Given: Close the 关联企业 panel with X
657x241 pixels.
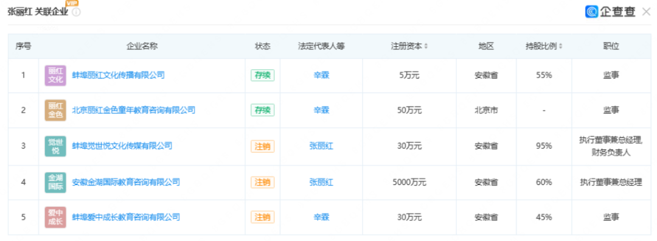Looking at the screenshot, I should click(x=646, y=12).
